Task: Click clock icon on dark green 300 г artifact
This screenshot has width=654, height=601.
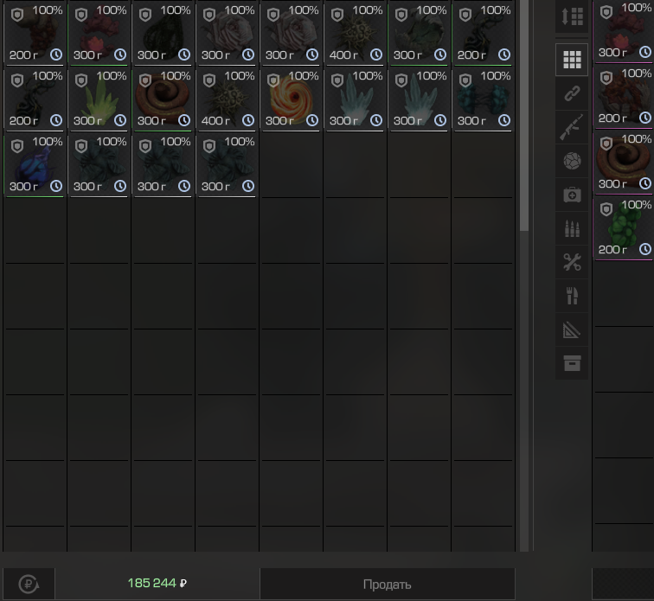Action: pyautogui.click(x=440, y=54)
